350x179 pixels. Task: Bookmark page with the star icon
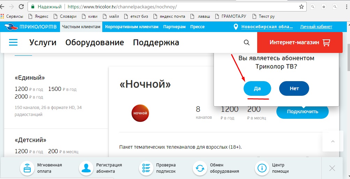coord(301,7)
